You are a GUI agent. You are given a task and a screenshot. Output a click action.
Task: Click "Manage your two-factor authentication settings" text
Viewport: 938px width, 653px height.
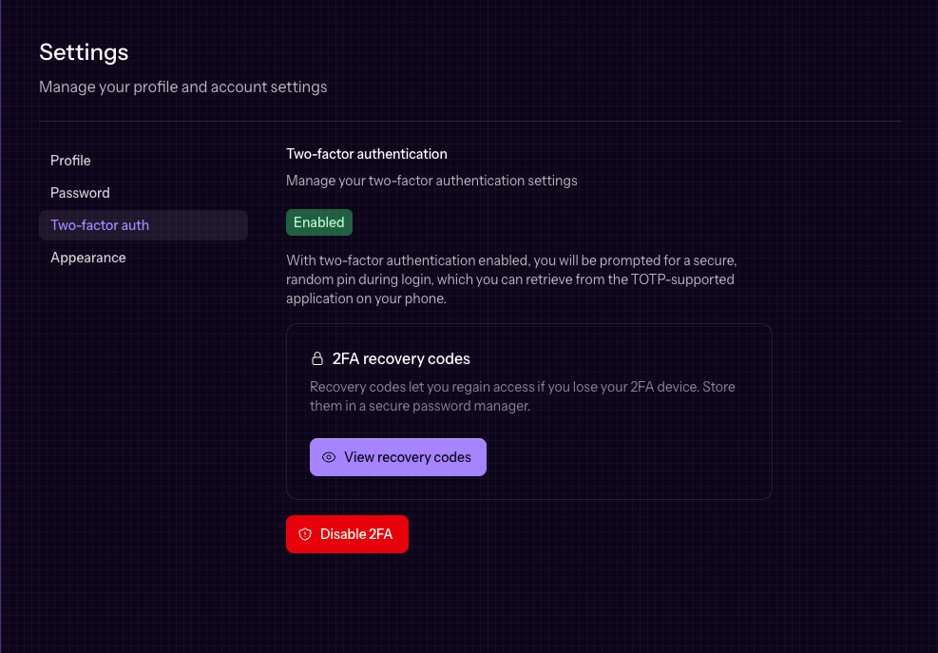pos(431,181)
